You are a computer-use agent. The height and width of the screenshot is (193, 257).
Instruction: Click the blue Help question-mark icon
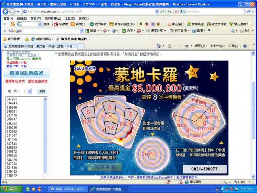[x=245, y=46]
